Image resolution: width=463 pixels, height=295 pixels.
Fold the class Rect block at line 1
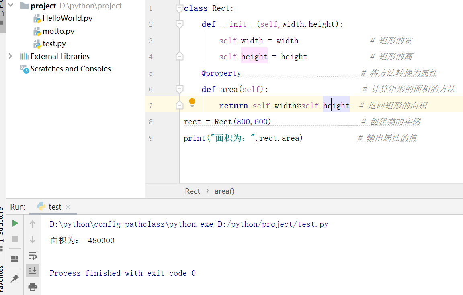point(179,9)
